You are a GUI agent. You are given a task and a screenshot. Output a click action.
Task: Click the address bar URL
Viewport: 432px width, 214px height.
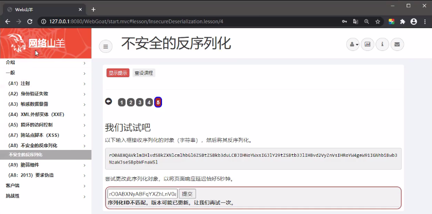click(136, 21)
